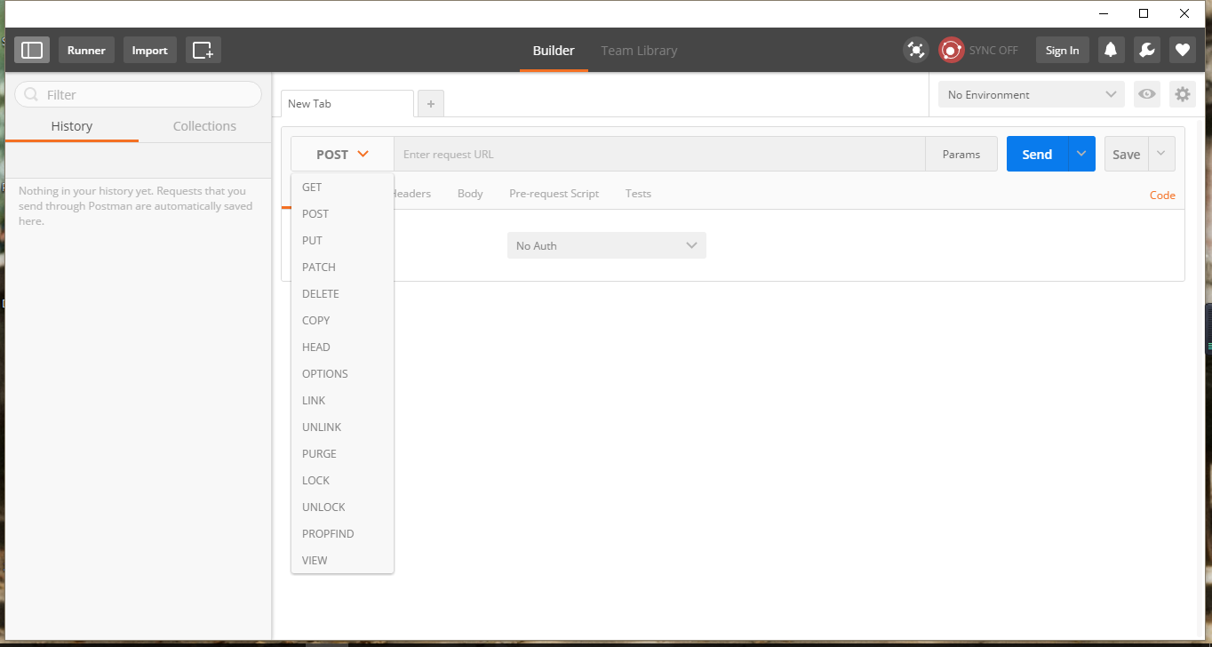Choose HEAD from method list
The image size is (1212, 647).
(342, 347)
